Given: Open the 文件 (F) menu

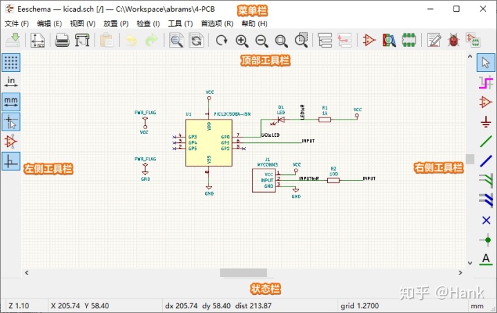Looking at the screenshot, I should click(17, 23).
